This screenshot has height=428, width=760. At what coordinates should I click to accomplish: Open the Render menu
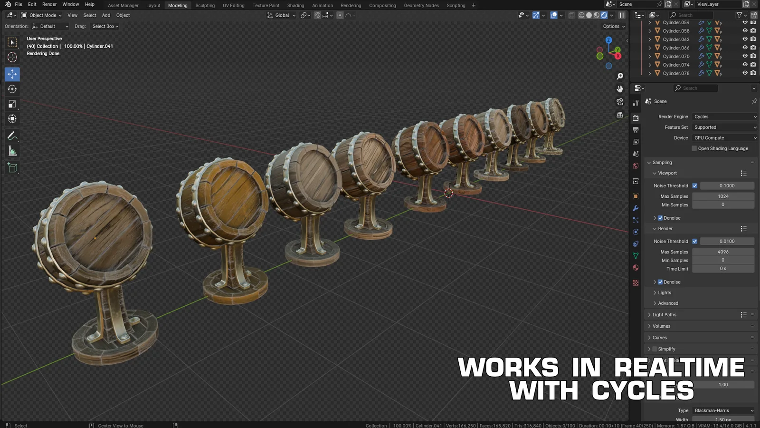pyautogui.click(x=49, y=4)
